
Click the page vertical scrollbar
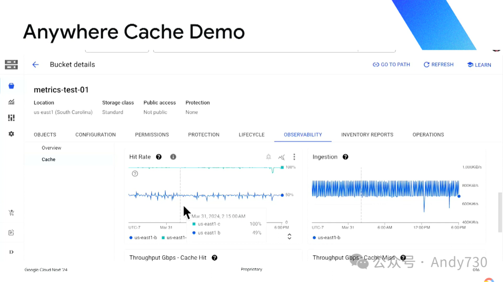(500, 212)
